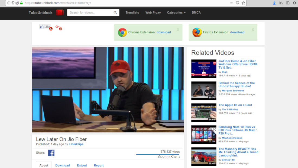
Task: Click the thumbs-up likes count icon
Action: tap(159, 157)
